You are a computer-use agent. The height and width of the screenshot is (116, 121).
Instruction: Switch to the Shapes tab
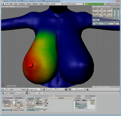point(90,96)
